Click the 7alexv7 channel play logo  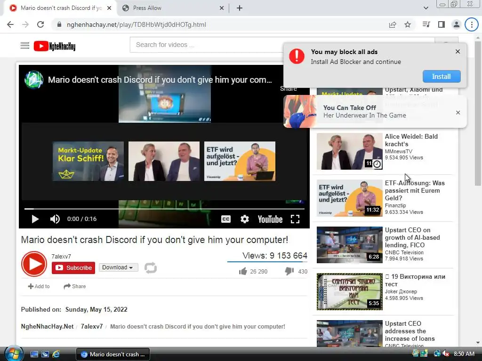tap(34, 264)
